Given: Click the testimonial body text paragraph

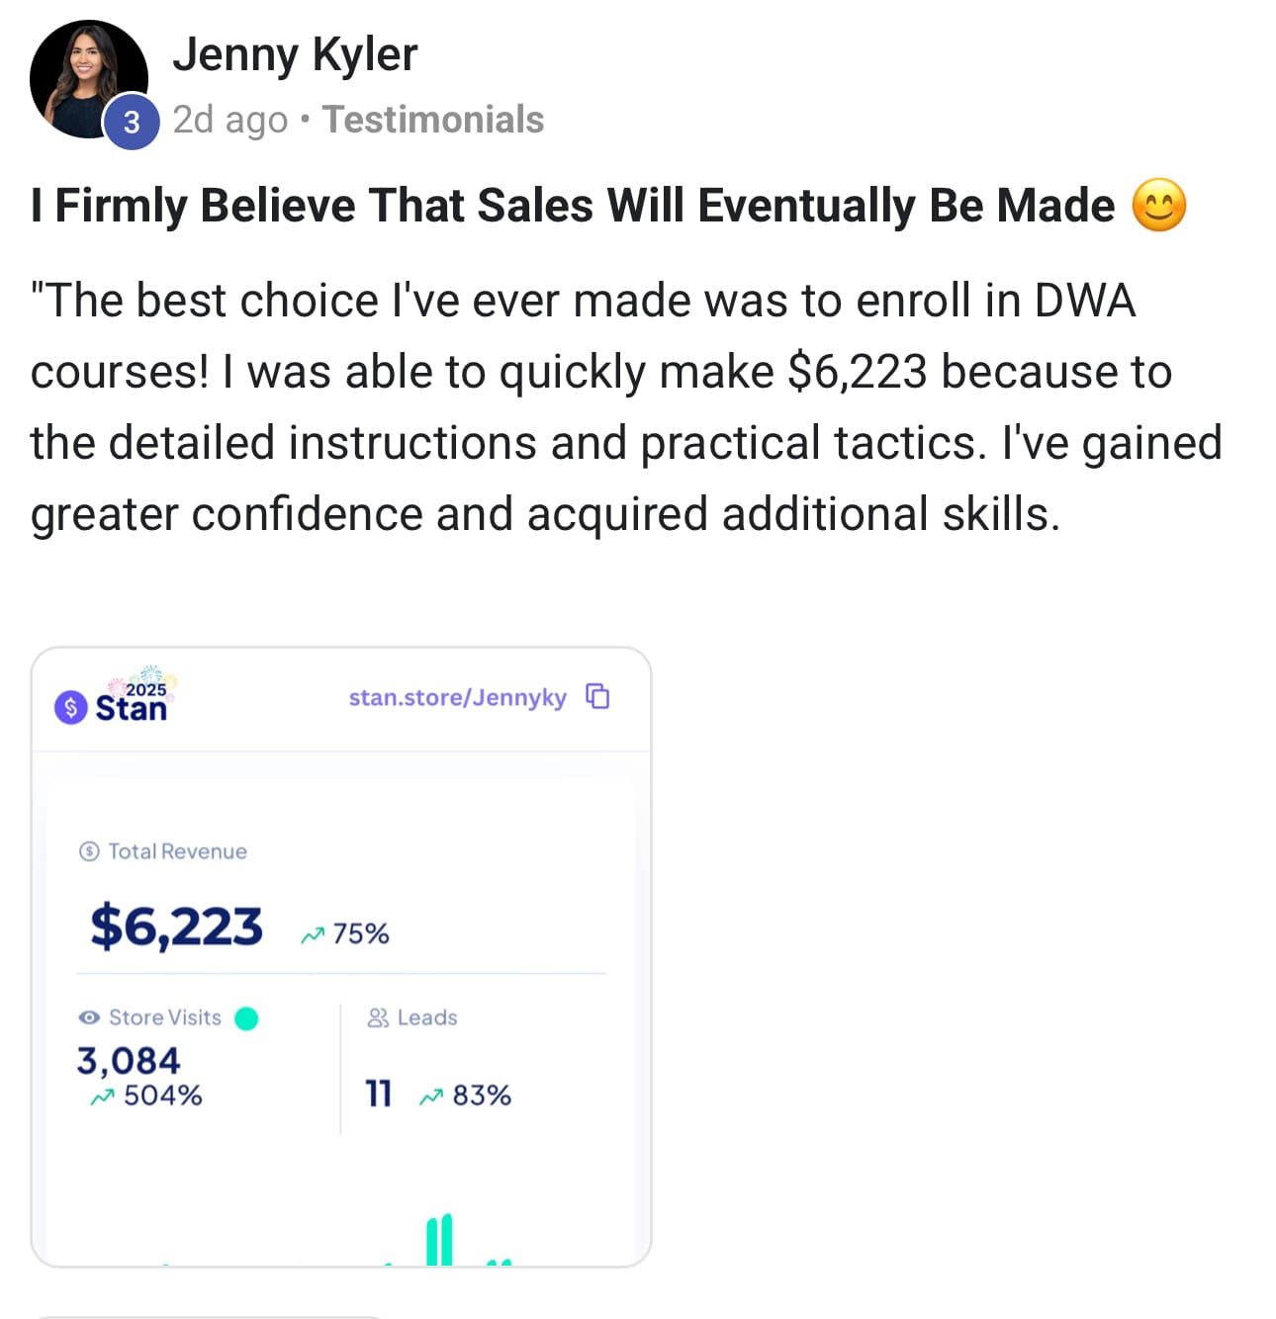Looking at the screenshot, I should tap(625, 407).
